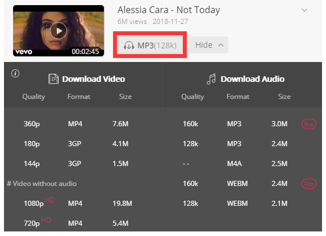Click the headphone download icon on MP3 button

(x=129, y=45)
